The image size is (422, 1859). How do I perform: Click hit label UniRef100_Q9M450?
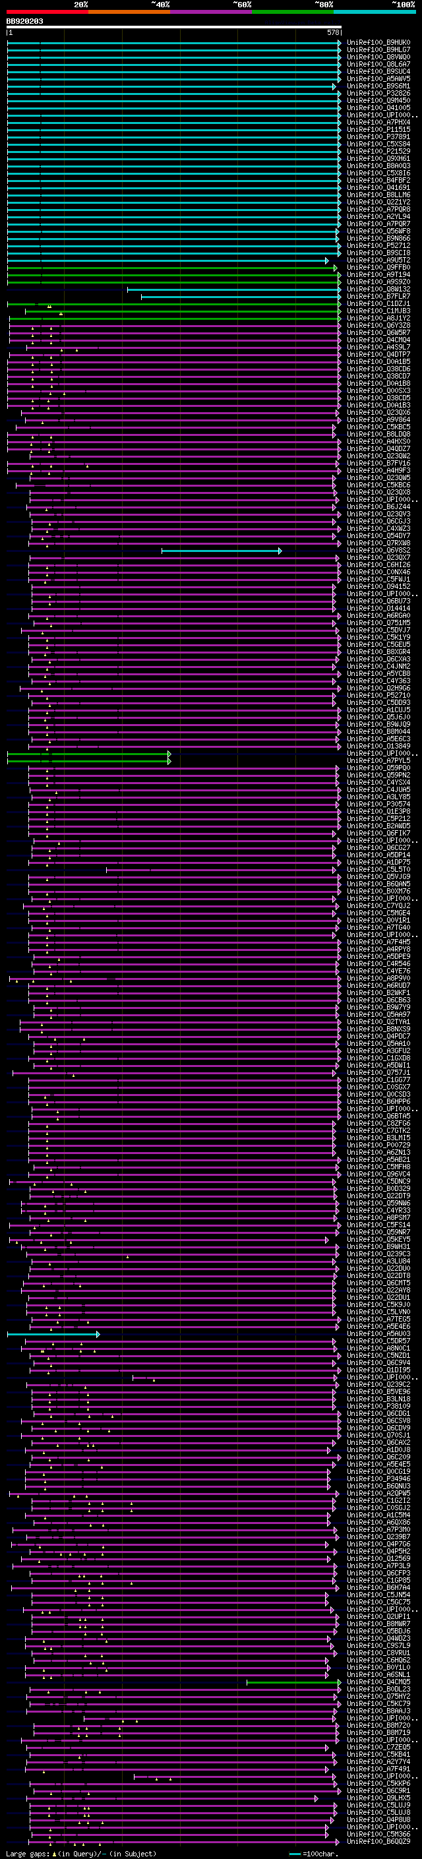378,100
